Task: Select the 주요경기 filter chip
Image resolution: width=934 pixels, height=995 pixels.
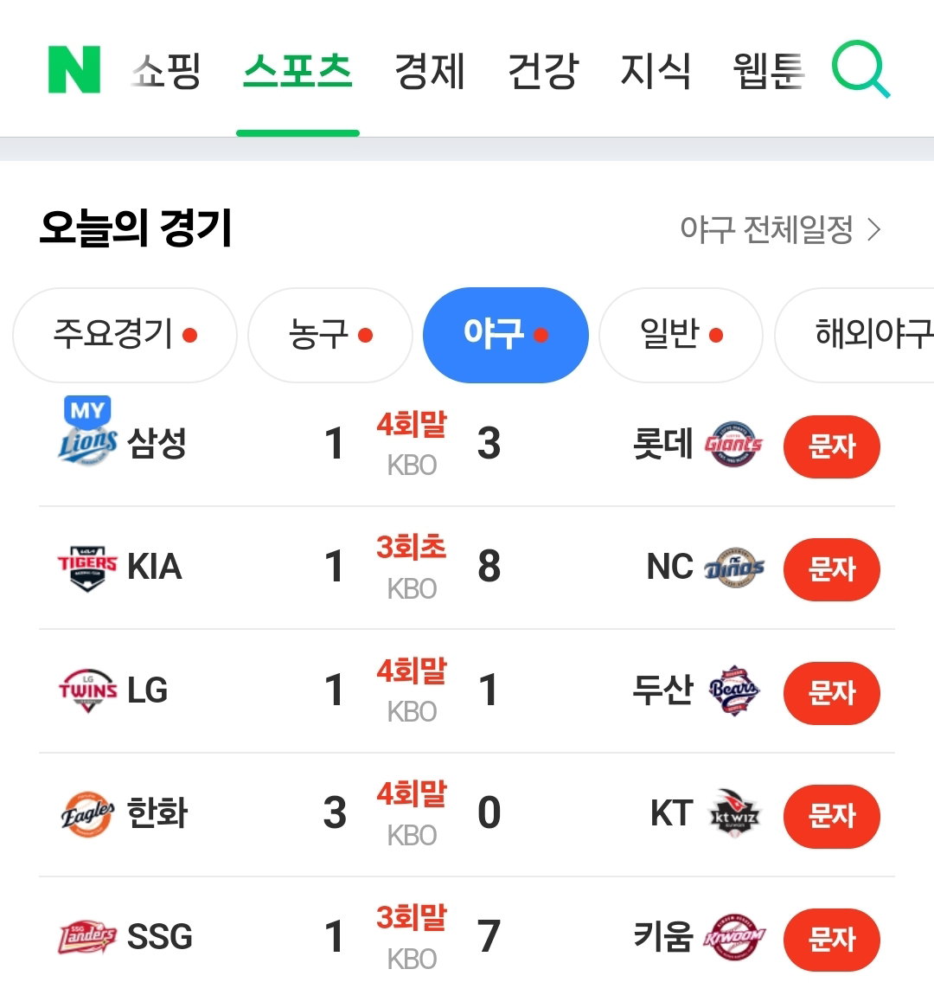Action: 125,335
